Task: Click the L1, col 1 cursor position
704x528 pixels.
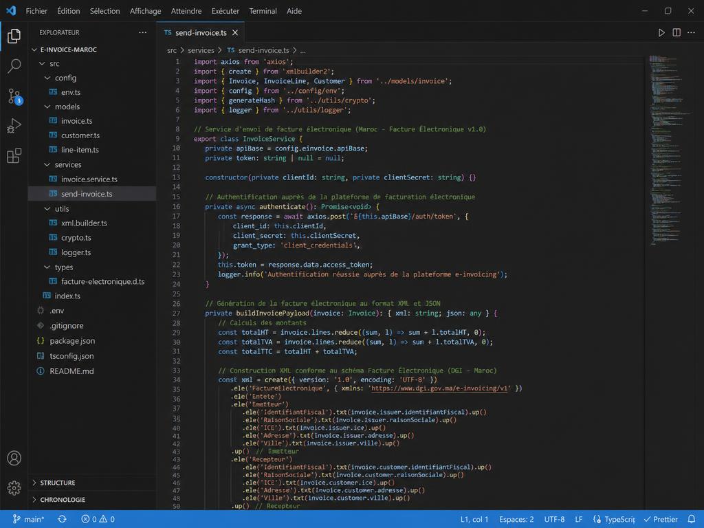Action: click(x=474, y=519)
